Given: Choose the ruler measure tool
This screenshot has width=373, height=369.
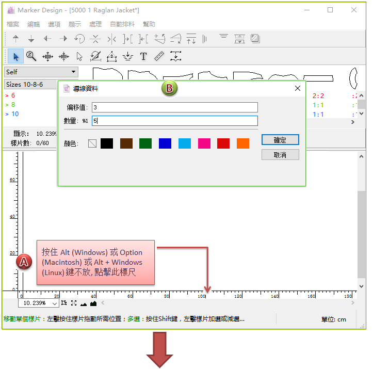Looking at the screenshot, I should (159, 56).
